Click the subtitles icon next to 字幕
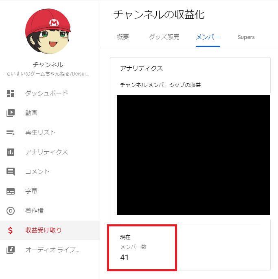278x279 pixels. pos(11,191)
